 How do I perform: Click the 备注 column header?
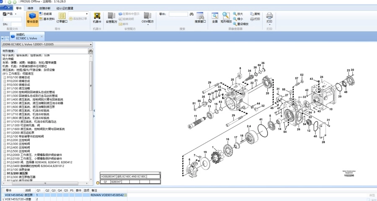94,191
